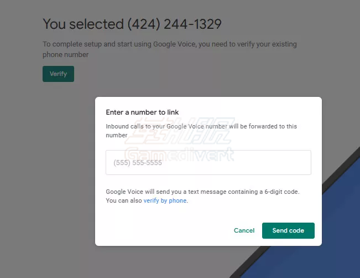Click "You can also" text before link
This screenshot has height=278, width=360.
click(x=124, y=200)
